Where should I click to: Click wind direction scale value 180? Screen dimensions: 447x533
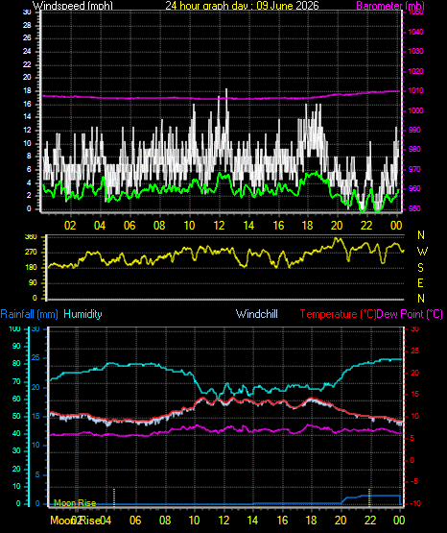click(x=31, y=268)
